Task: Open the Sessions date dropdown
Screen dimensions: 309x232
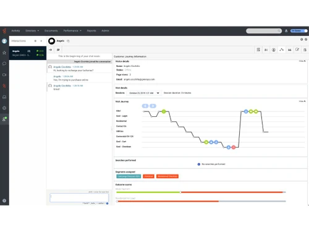Action: click(x=143, y=93)
